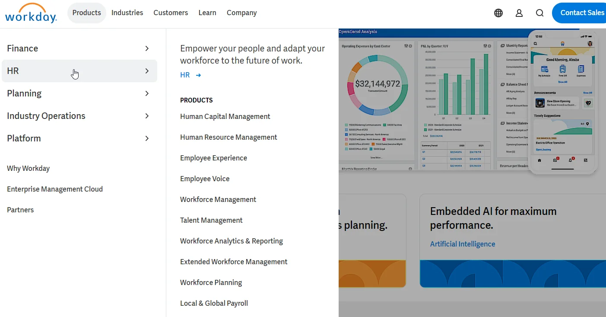This screenshot has width=606, height=317.
Task: Open Talent Management product
Action: pyautogui.click(x=211, y=220)
